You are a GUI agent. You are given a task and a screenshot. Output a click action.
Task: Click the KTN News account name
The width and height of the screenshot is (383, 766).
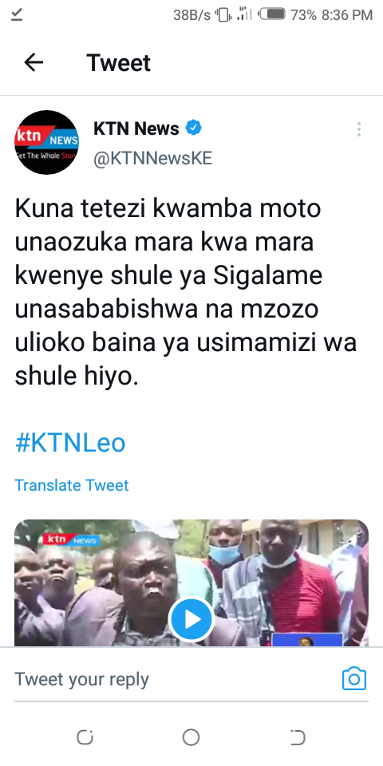pos(136,128)
